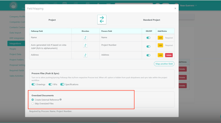Open ERP Integration in the sidebar

[x=17, y=38]
